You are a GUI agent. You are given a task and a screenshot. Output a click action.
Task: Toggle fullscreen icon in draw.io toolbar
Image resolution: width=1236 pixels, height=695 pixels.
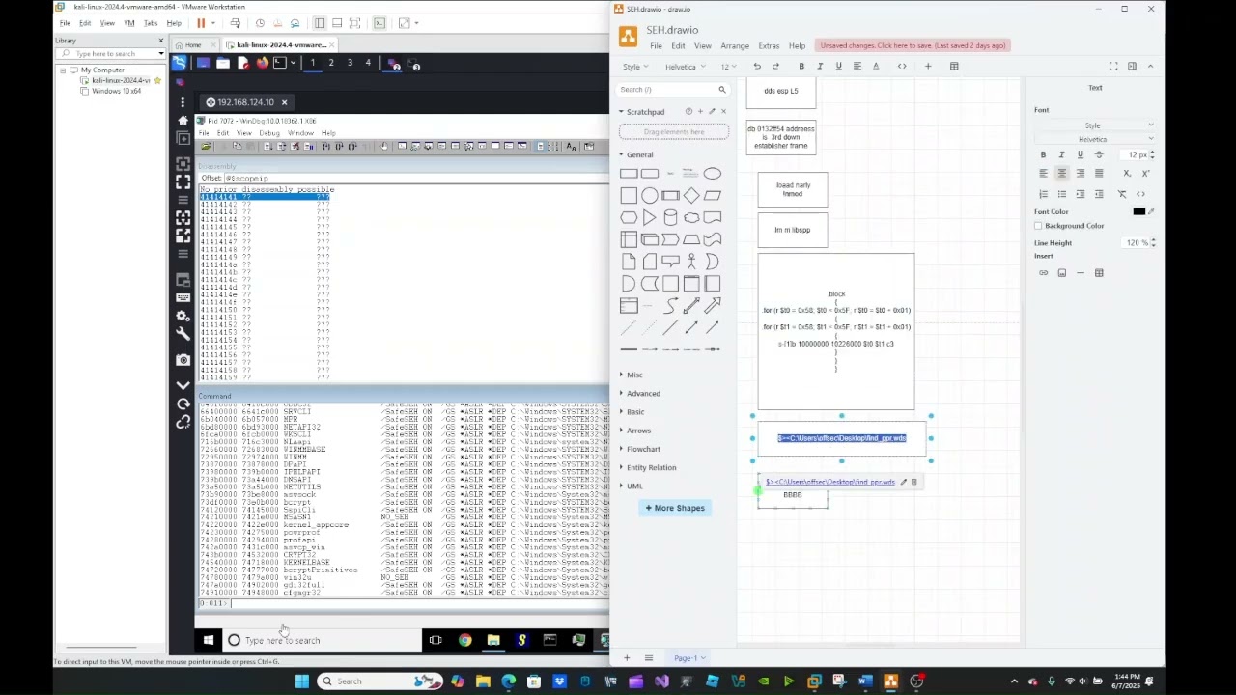click(1113, 67)
